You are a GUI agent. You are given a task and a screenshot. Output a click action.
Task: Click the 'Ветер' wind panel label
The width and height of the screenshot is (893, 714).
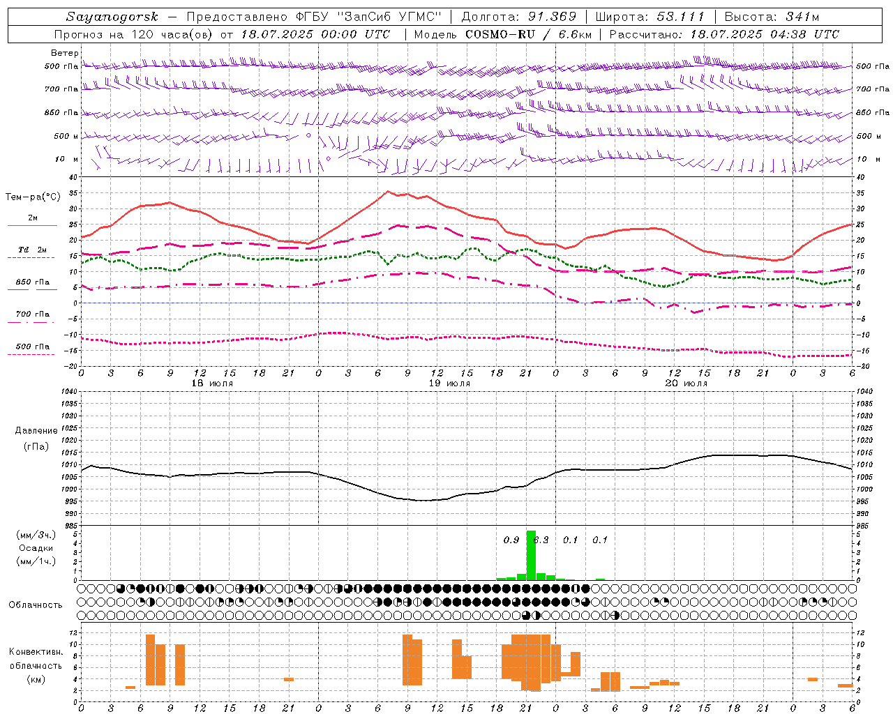click(65, 53)
